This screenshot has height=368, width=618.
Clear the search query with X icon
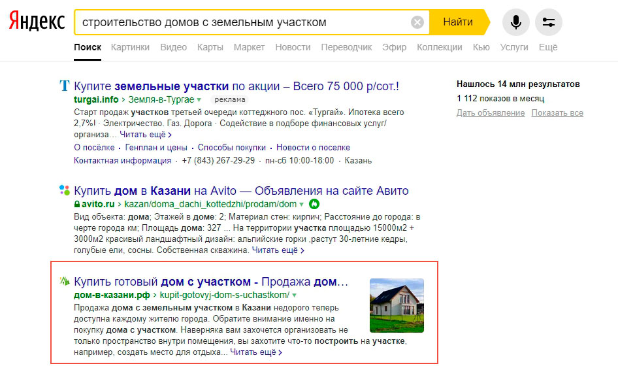[x=417, y=22]
